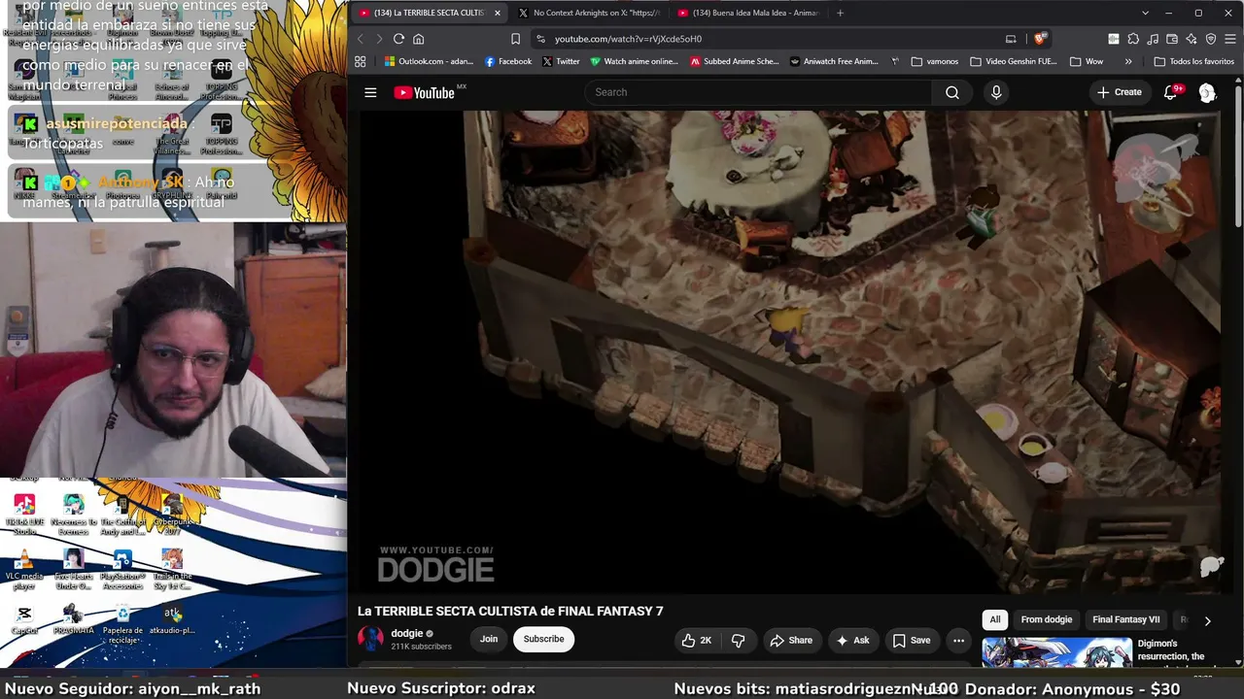The height and width of the screenshot is (699, 1244).
Task: Open the dodgie channel name link
Action: pyautogui.click(x=407, y=633)
